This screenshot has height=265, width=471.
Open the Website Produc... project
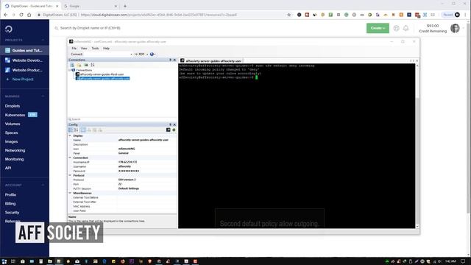tap(24, 70)
